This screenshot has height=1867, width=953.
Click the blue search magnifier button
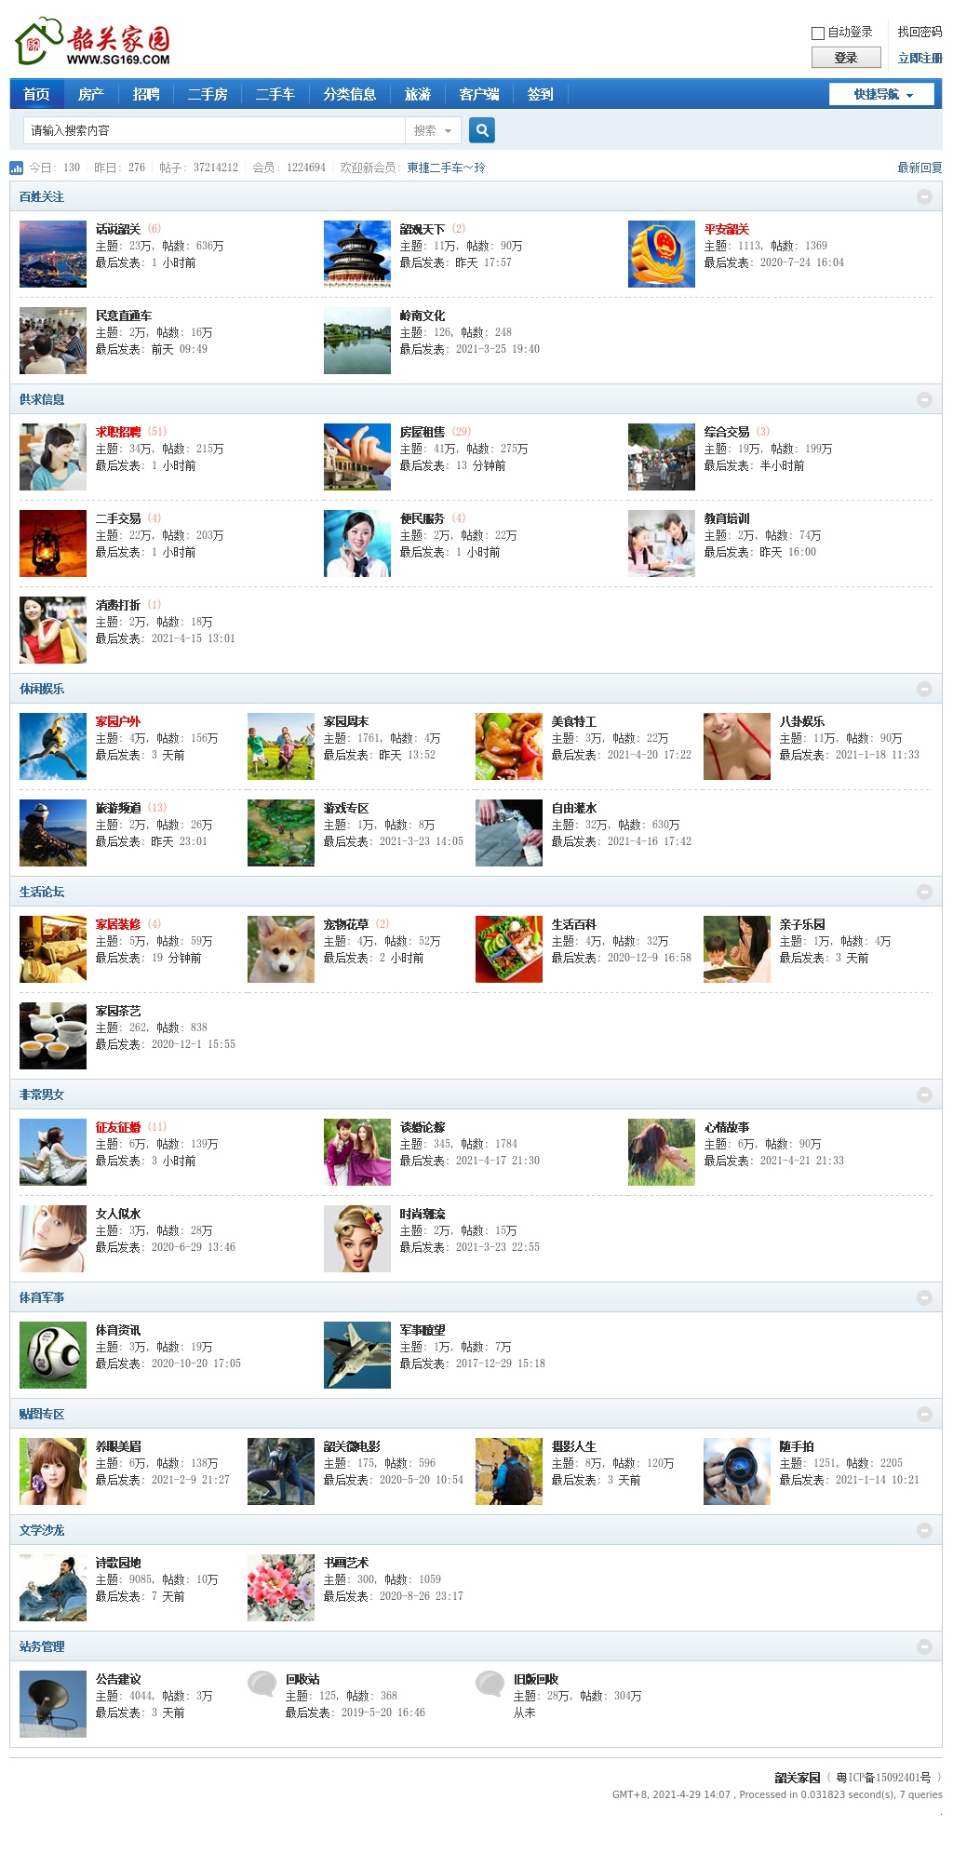(x=481, y=130)
